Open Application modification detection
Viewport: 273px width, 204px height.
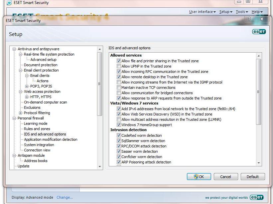51,139
